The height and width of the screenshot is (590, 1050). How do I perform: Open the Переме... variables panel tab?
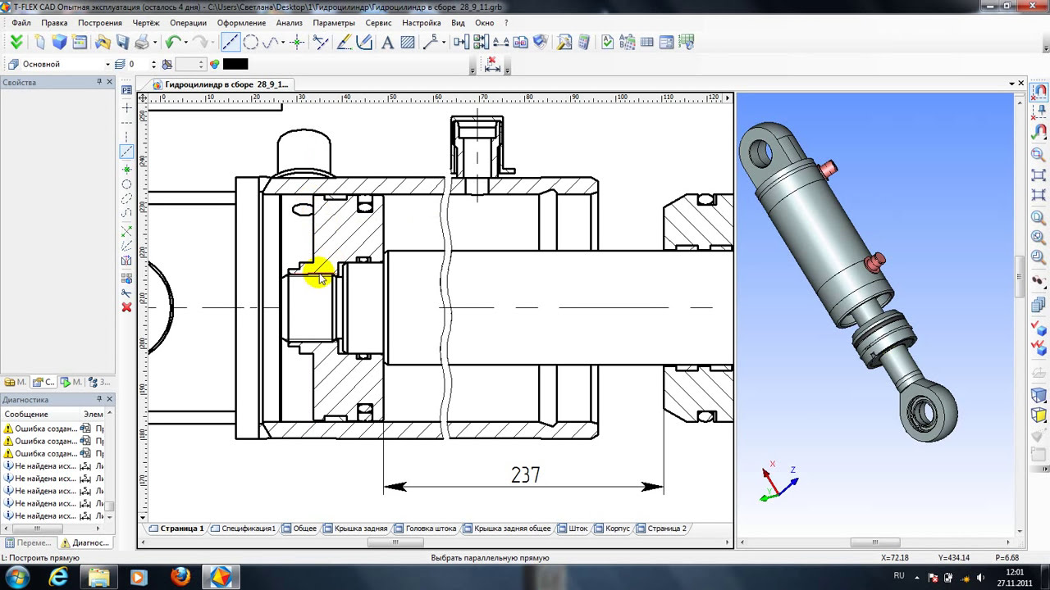pos(29,542)
